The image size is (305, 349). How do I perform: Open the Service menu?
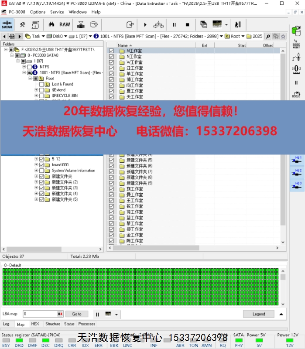[x=57, y=12]
